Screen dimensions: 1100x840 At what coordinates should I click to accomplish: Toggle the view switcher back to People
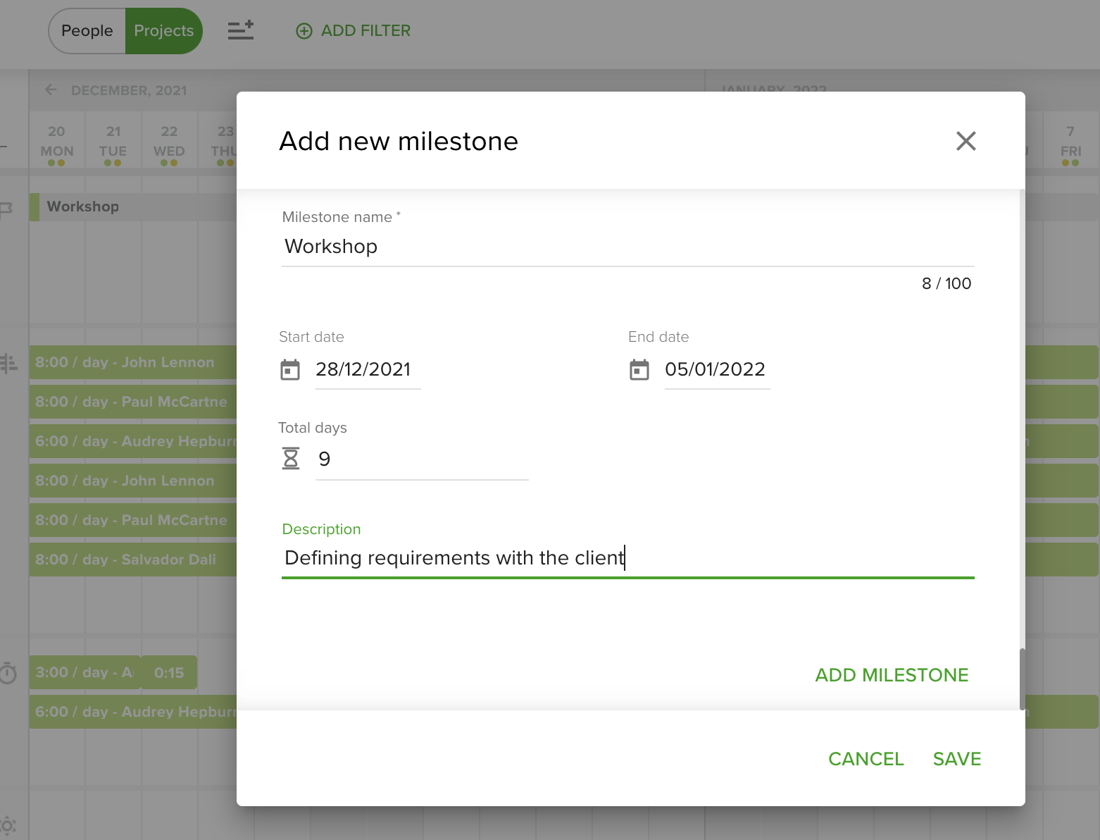click(x=87, y=30)
